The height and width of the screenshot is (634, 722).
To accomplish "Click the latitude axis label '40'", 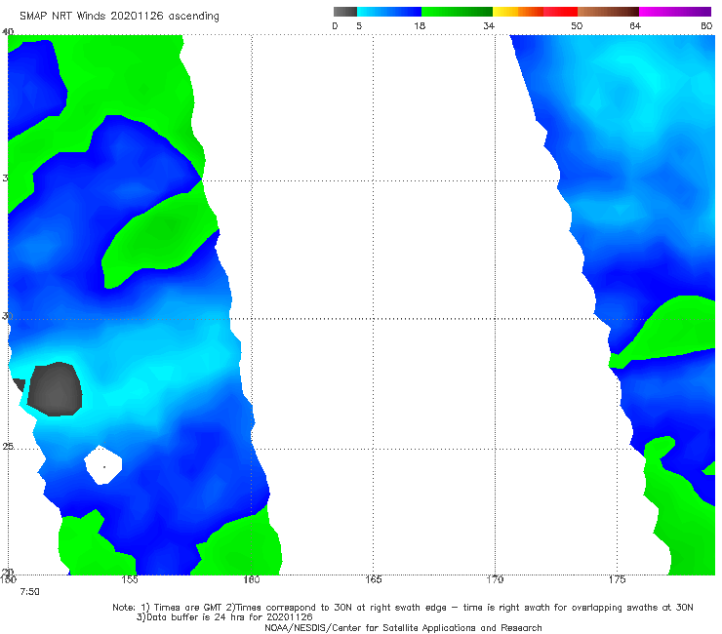I will coord(8,32).
